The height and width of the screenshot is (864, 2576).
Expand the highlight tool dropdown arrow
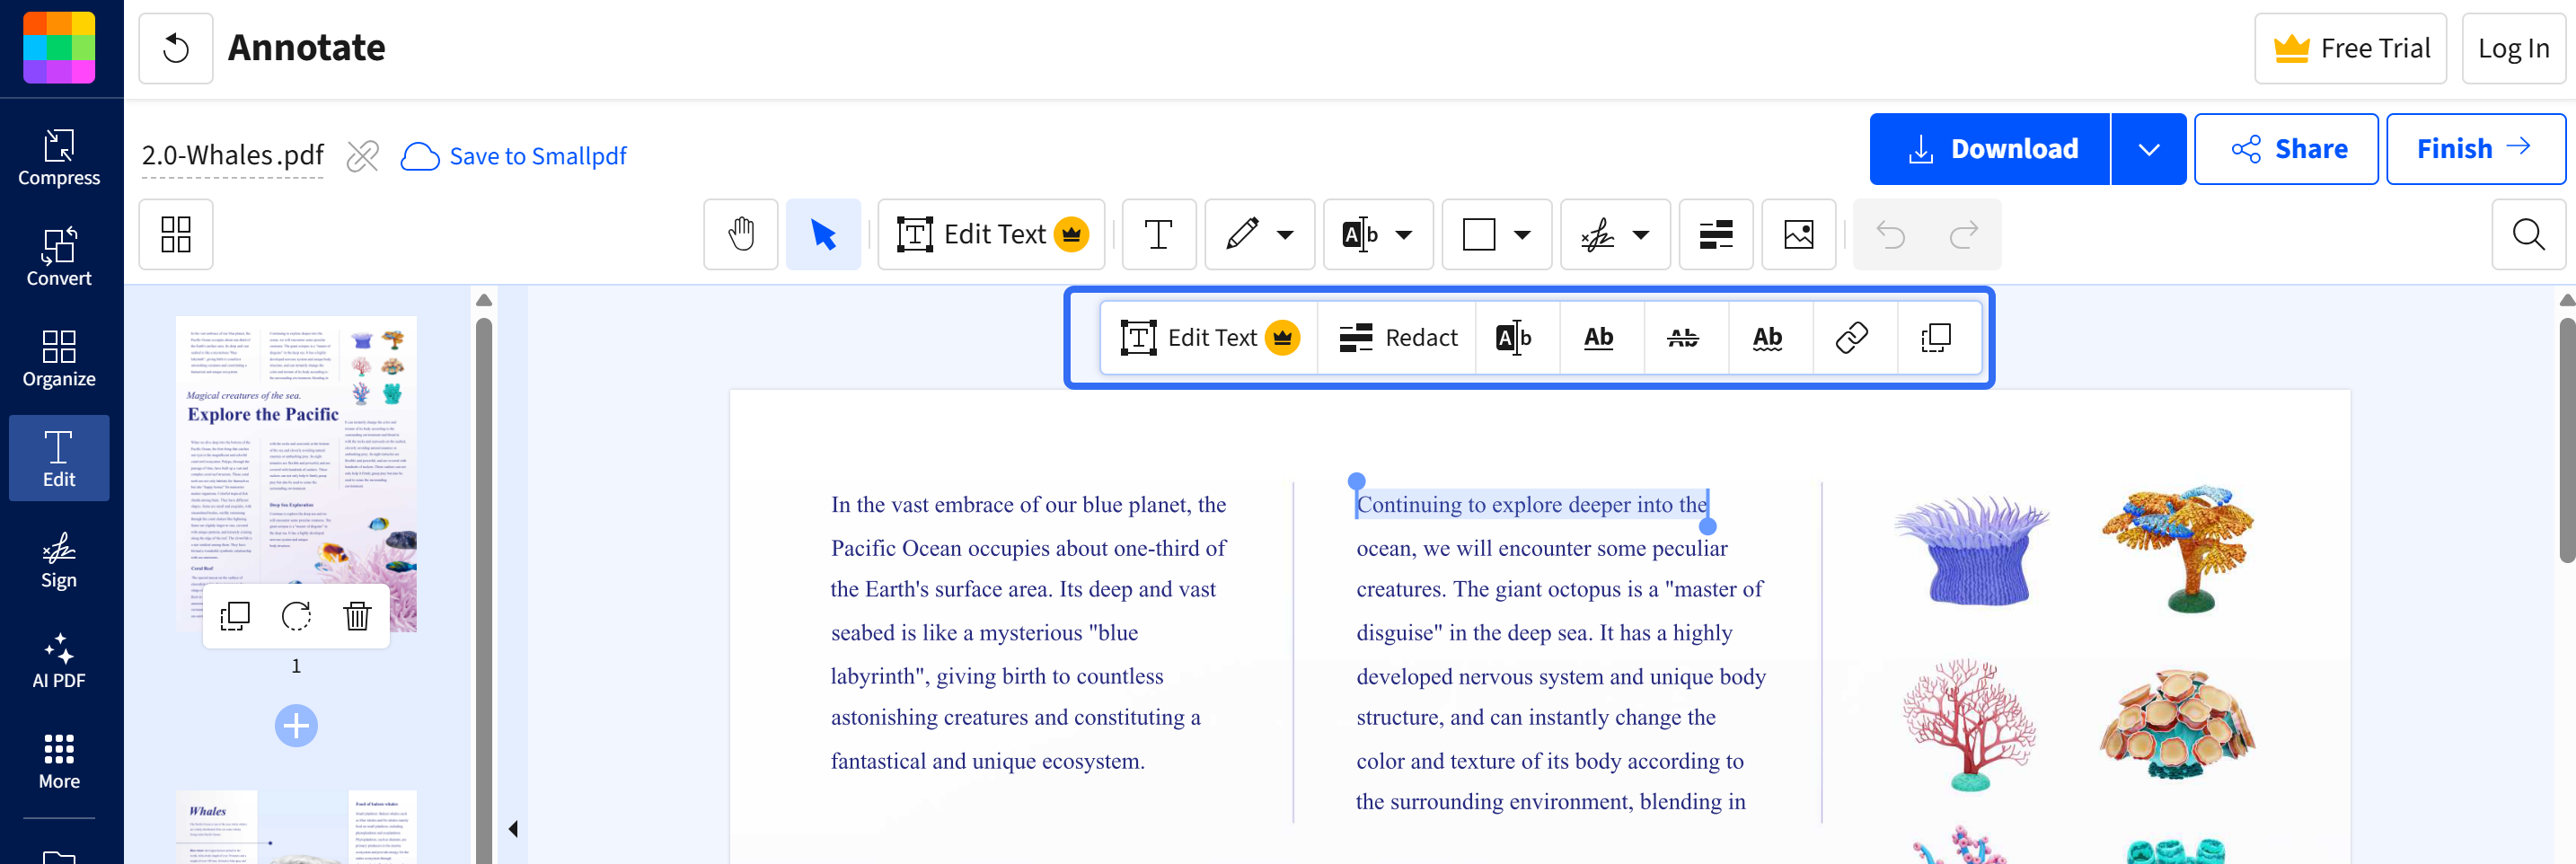[x=1404, y=235]
